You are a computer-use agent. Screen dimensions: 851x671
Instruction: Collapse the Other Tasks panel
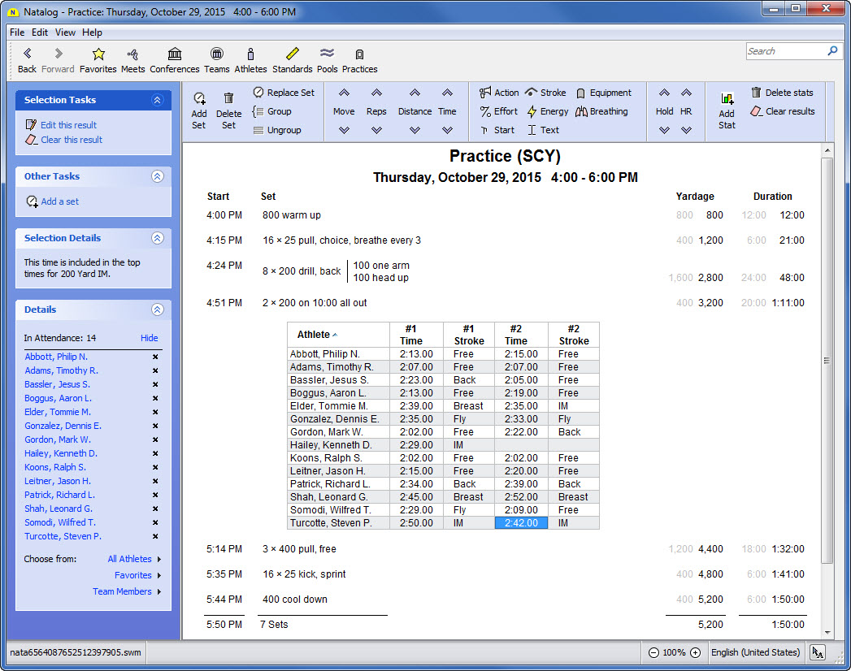tap(158, 176)
